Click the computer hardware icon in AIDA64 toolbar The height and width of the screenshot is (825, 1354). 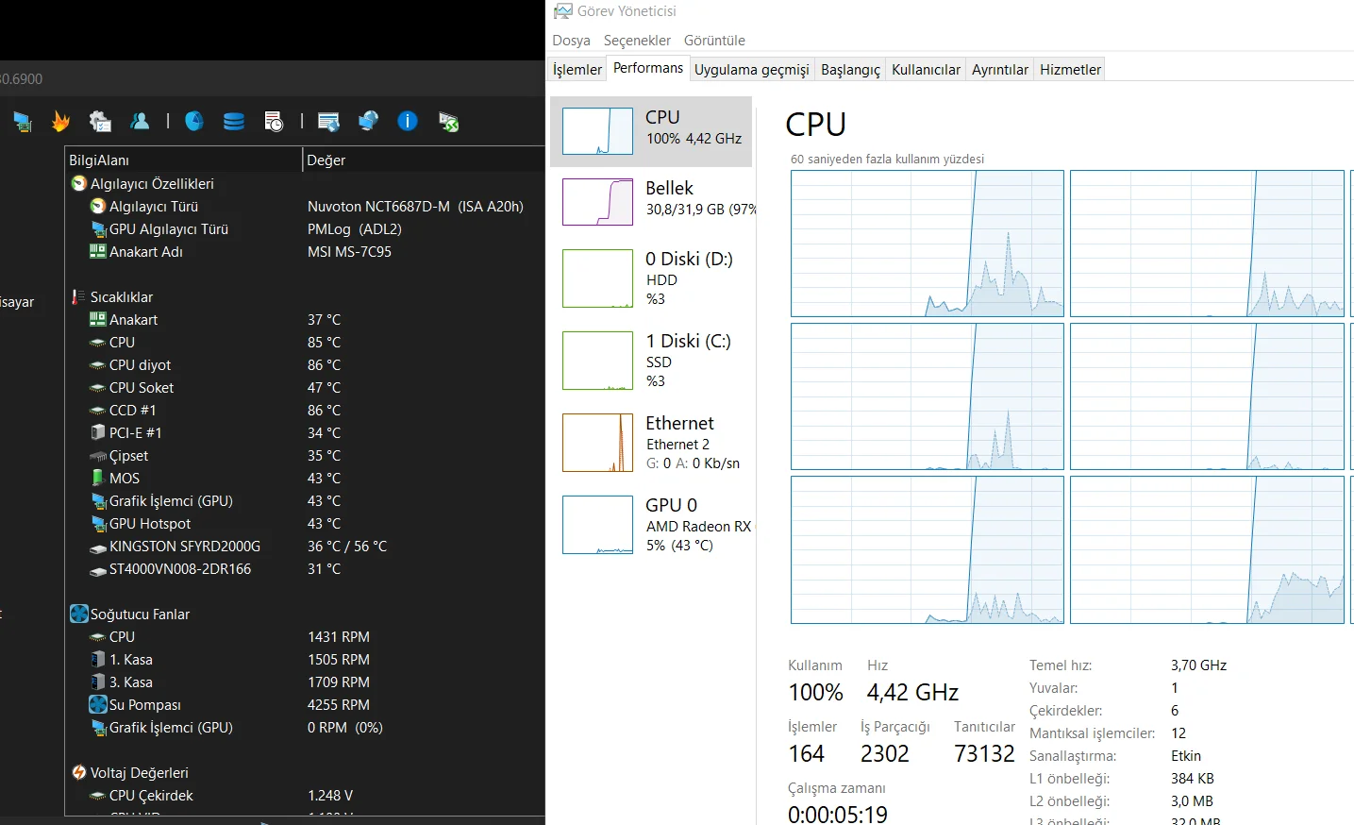point(22,122)
